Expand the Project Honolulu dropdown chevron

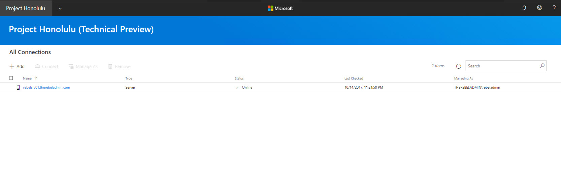click(x=60, y=8)
